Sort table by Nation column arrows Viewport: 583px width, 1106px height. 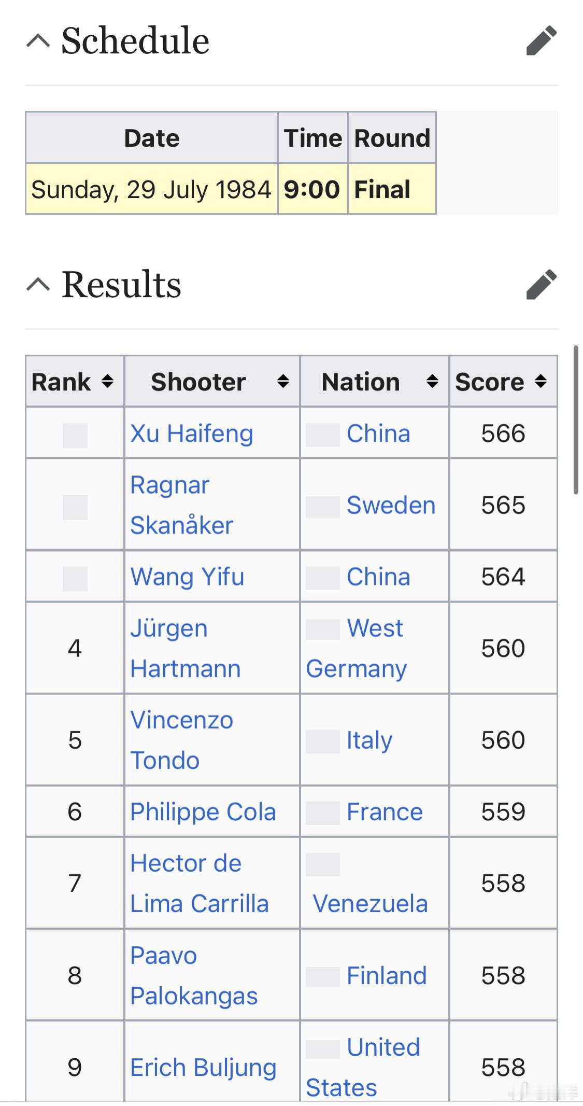432,382
